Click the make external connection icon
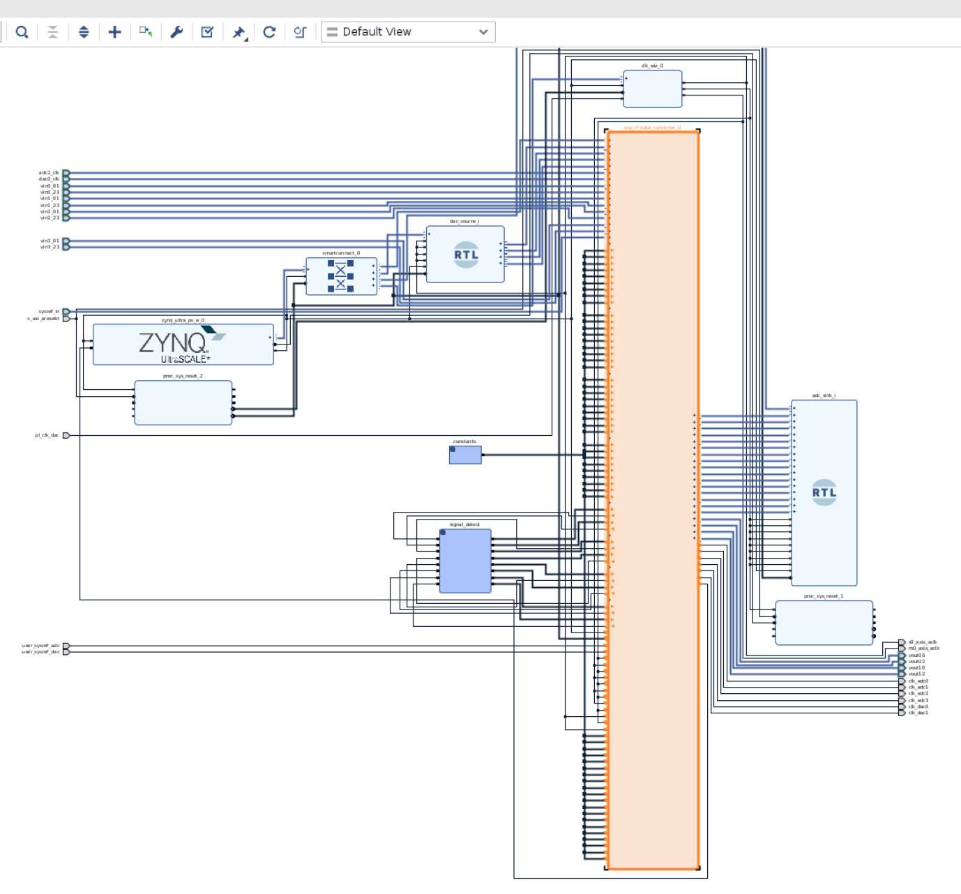 [x=144, y=32]
